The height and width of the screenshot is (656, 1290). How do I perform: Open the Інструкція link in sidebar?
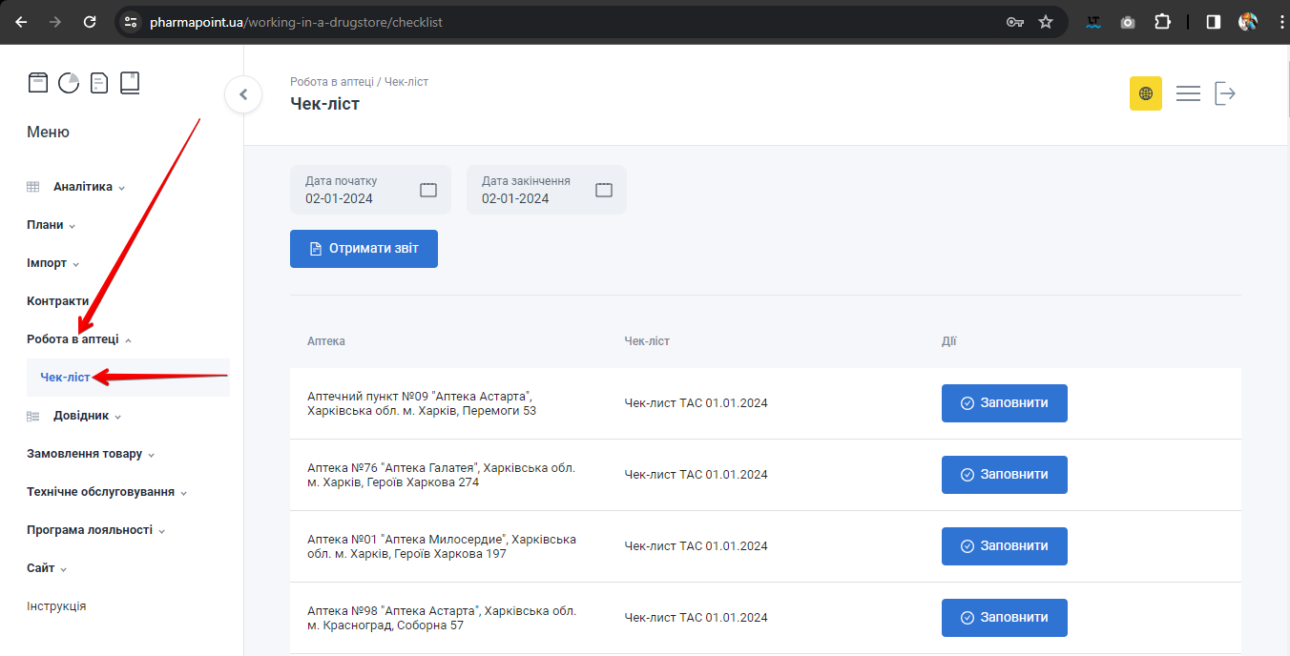pyautogui.click(x=56, y=606)
